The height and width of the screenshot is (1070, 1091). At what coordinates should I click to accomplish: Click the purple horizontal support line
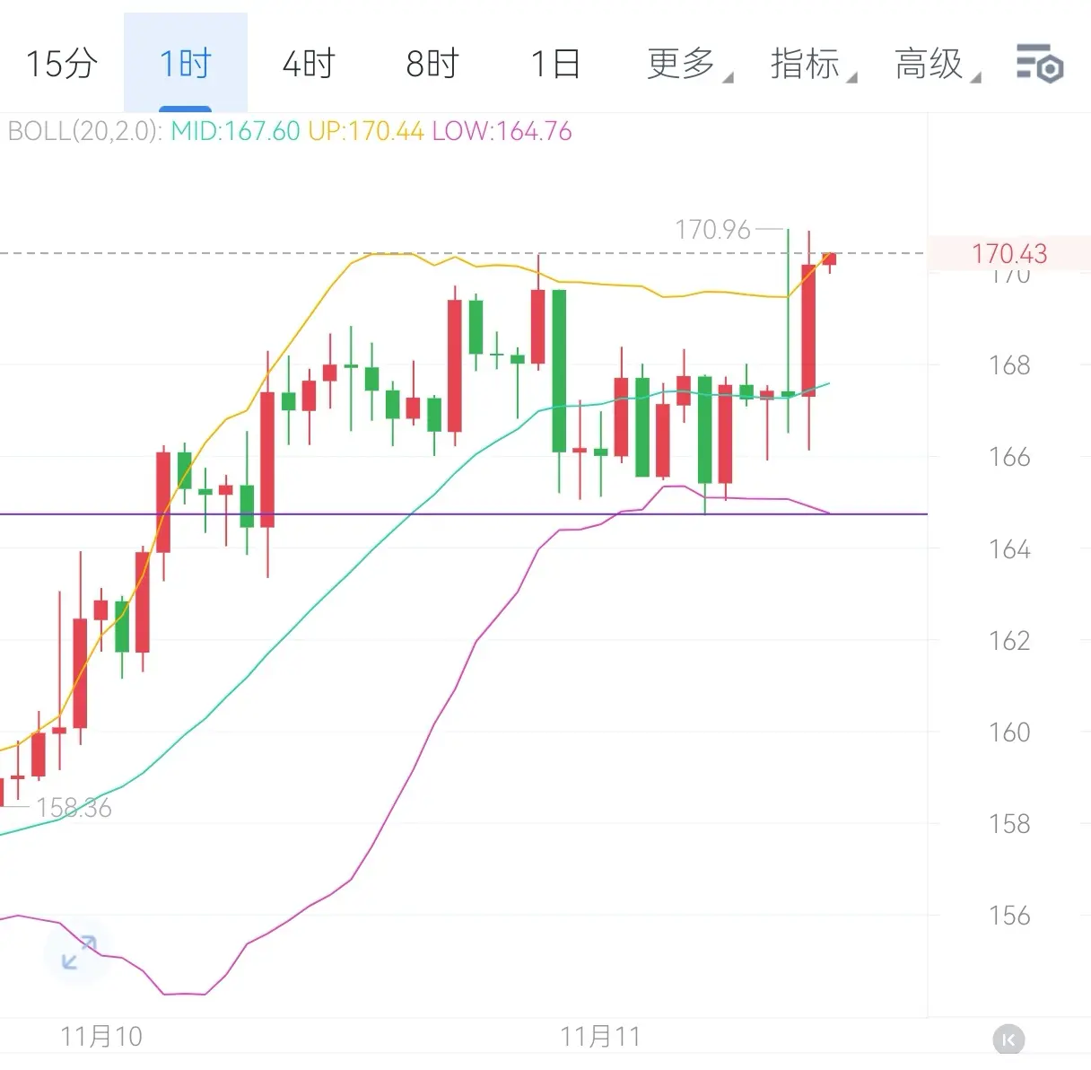tap(464, 514)
